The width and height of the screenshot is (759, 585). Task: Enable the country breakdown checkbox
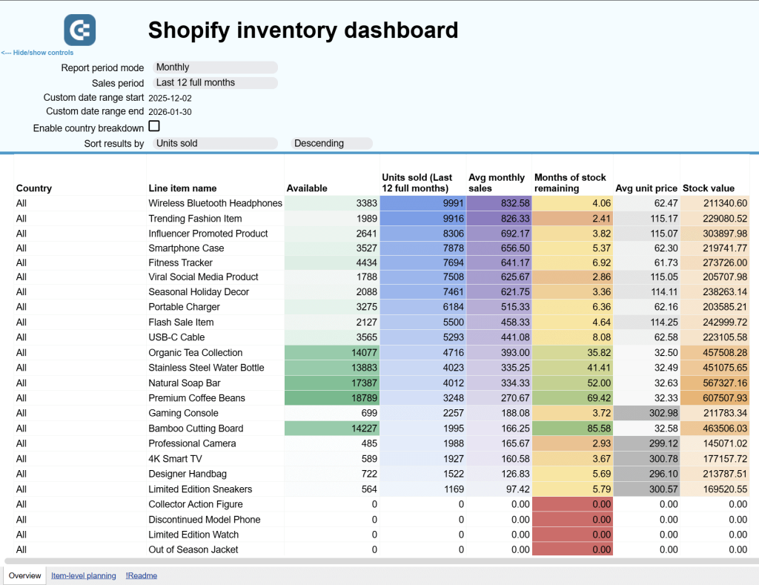153,125
